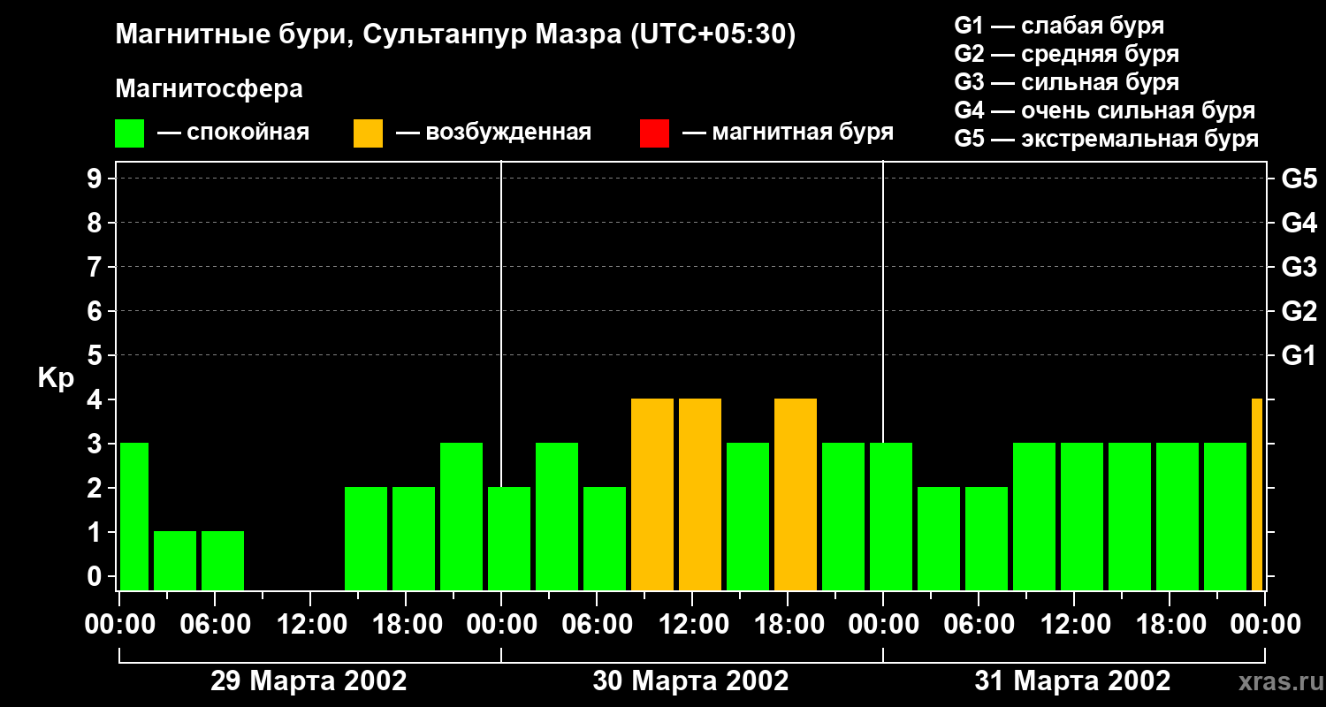Click the green 'спокойная' legend swatch
Screen dimensions: 1326x707
tap(130, 133)
